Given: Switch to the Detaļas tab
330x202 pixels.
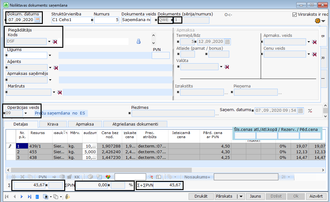Looking at the screenshot, I should (x=21, y=124).
